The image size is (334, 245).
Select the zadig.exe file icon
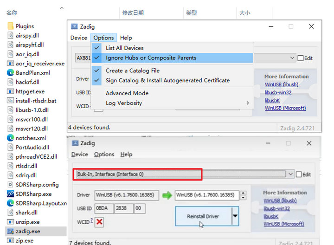tap(10, 232)
